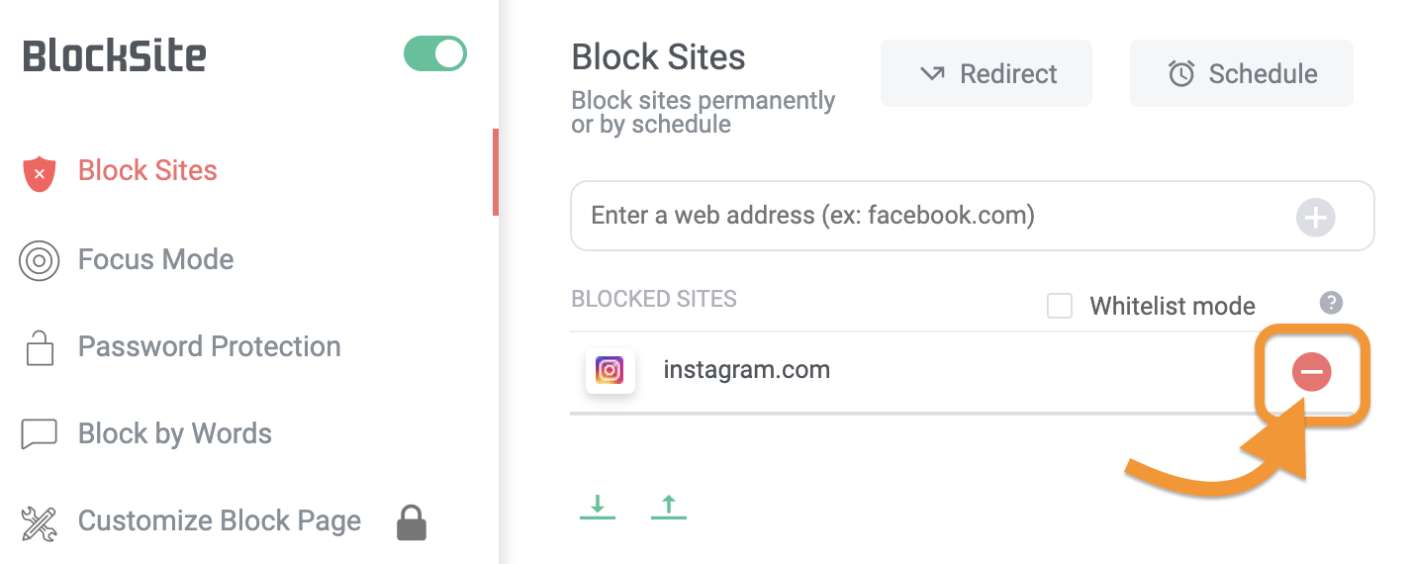The height and width of the screenshot is (564, 1409).
Task: Go to Password Protection settings
Action: (209, 347)
